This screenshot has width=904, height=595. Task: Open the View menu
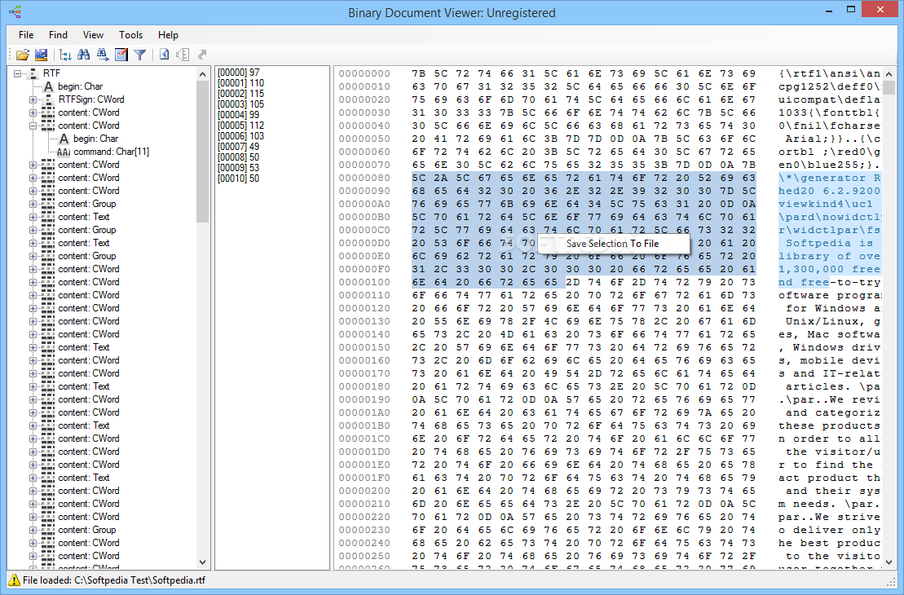tap(93, 34)
